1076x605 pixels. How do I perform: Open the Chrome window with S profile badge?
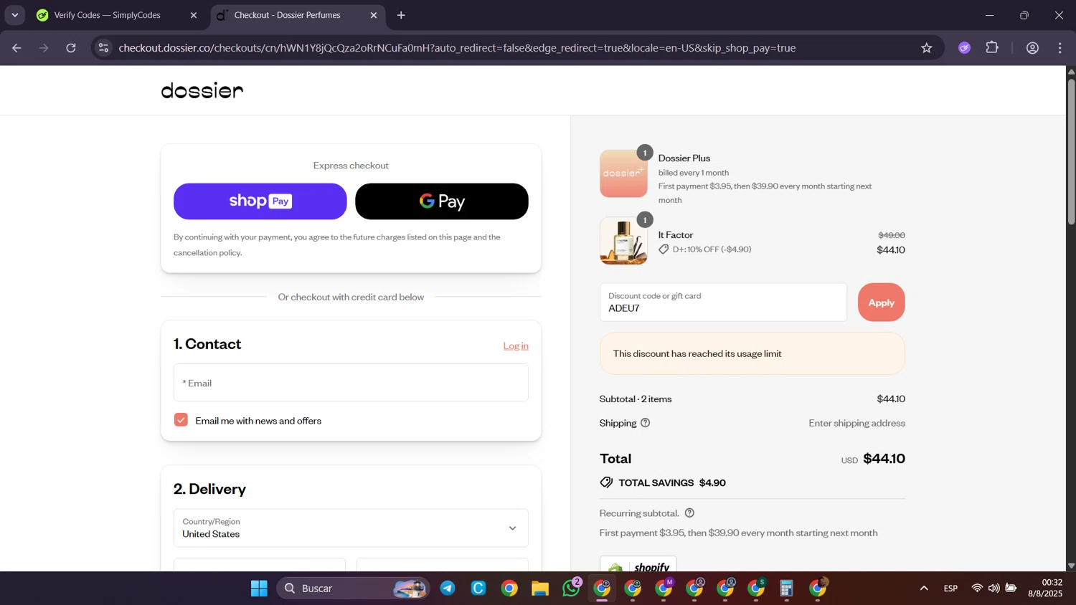757,589
